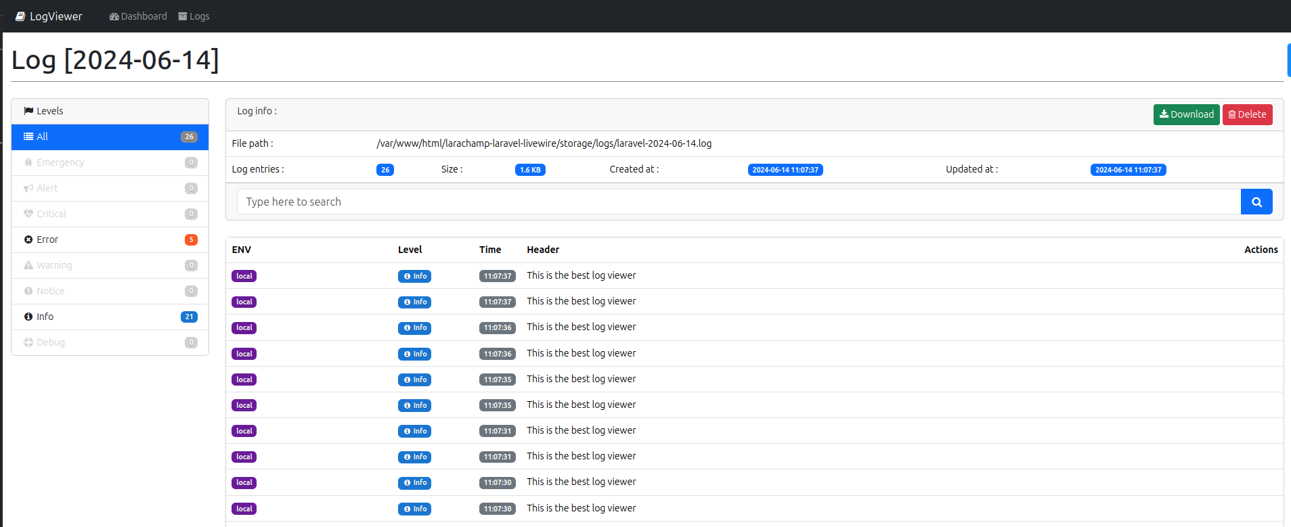Click the first 11:07:37 row's local badge
This screenshot has width=1291, height=527.
point(244,276)
